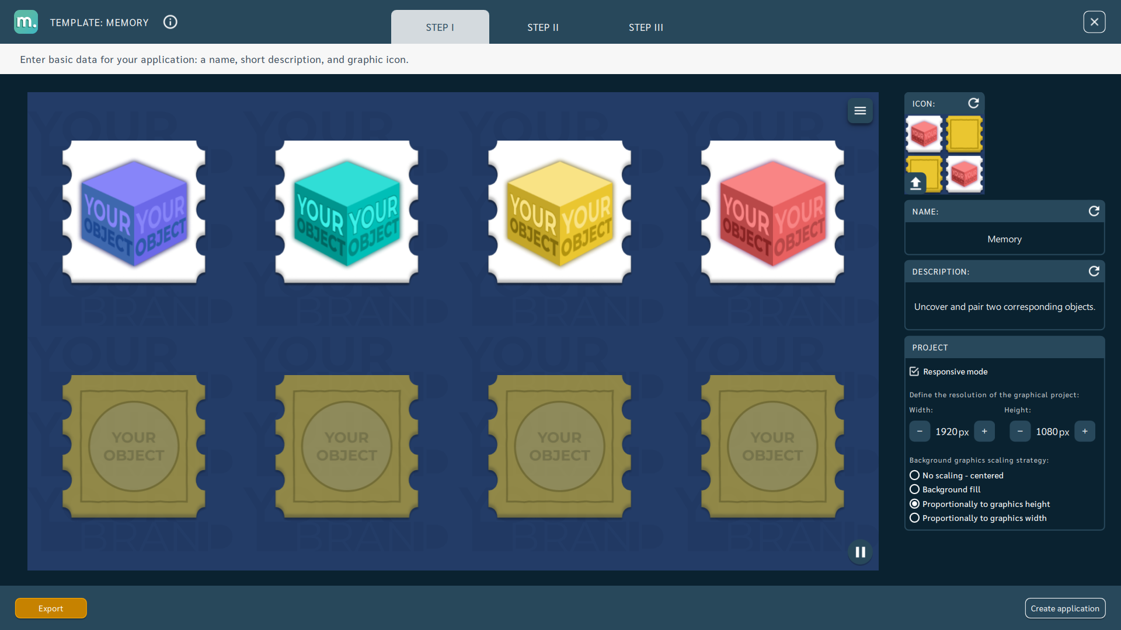Reset the description with refresh arrow
Image resolution: width=1121 pixels, height=630 pixels.
click(x=1094, y=271)
